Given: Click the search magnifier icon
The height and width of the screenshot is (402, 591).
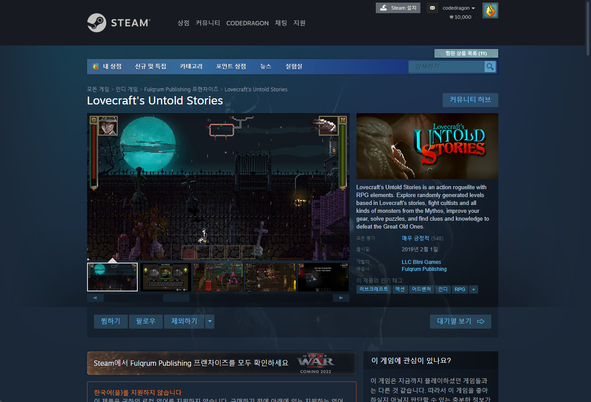Looking at the screenshot, I should click(x=490, y=66).
